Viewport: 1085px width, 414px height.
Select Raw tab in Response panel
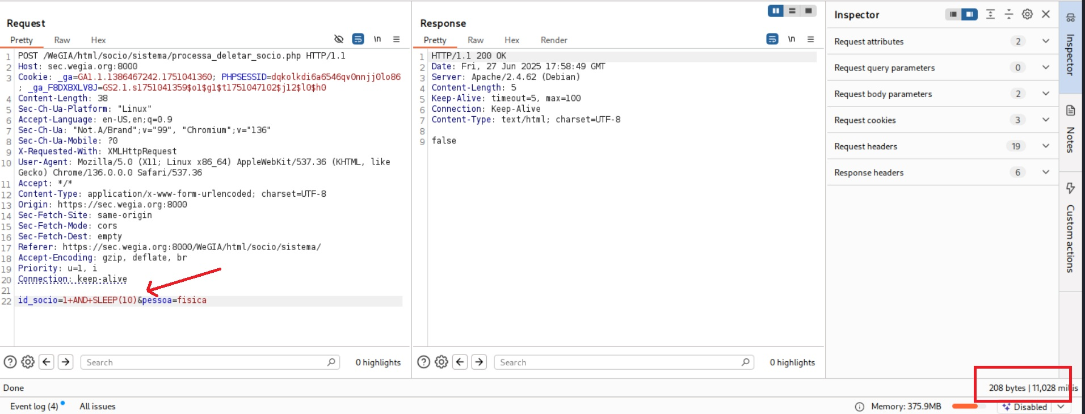pyautogui.click(x=476, y=40)
